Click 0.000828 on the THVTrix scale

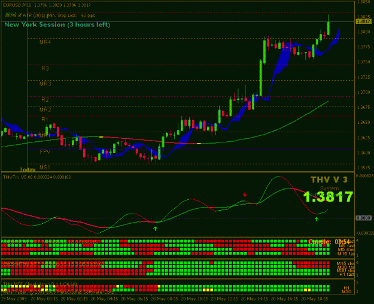tap(364, 175)
